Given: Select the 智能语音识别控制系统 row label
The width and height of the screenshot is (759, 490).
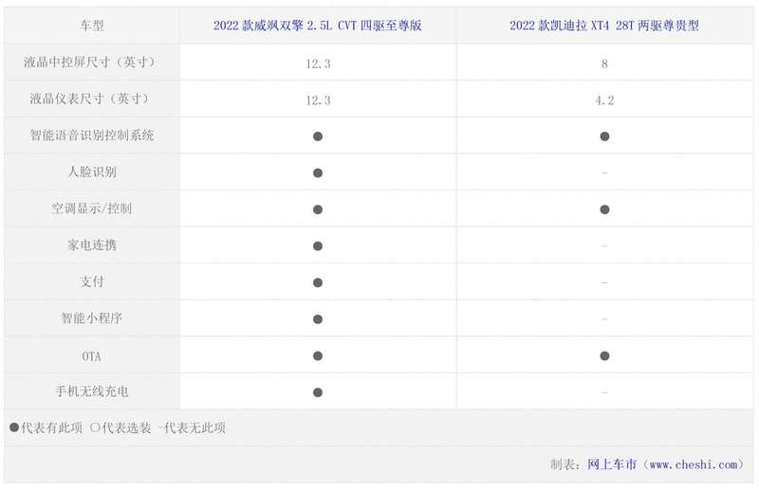Looking at the screenshot, I should point(91,136).
